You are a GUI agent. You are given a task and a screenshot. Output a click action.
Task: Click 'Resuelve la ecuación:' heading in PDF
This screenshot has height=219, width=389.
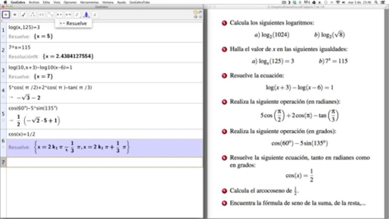pos(257,75)
